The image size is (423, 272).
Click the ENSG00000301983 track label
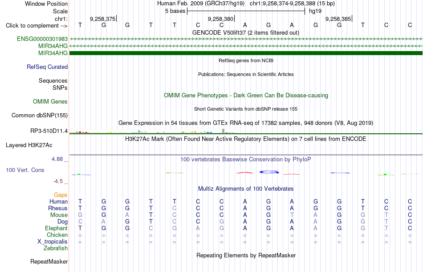click(42, 39)
